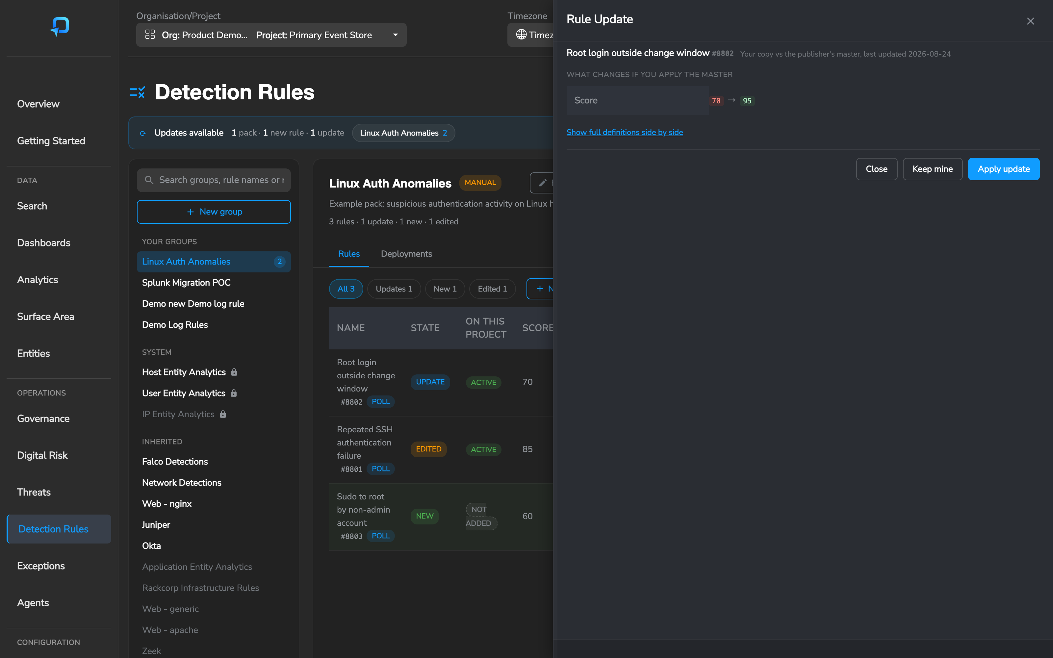Click the MANUAL badge next to pack title

tap(480, 182)
